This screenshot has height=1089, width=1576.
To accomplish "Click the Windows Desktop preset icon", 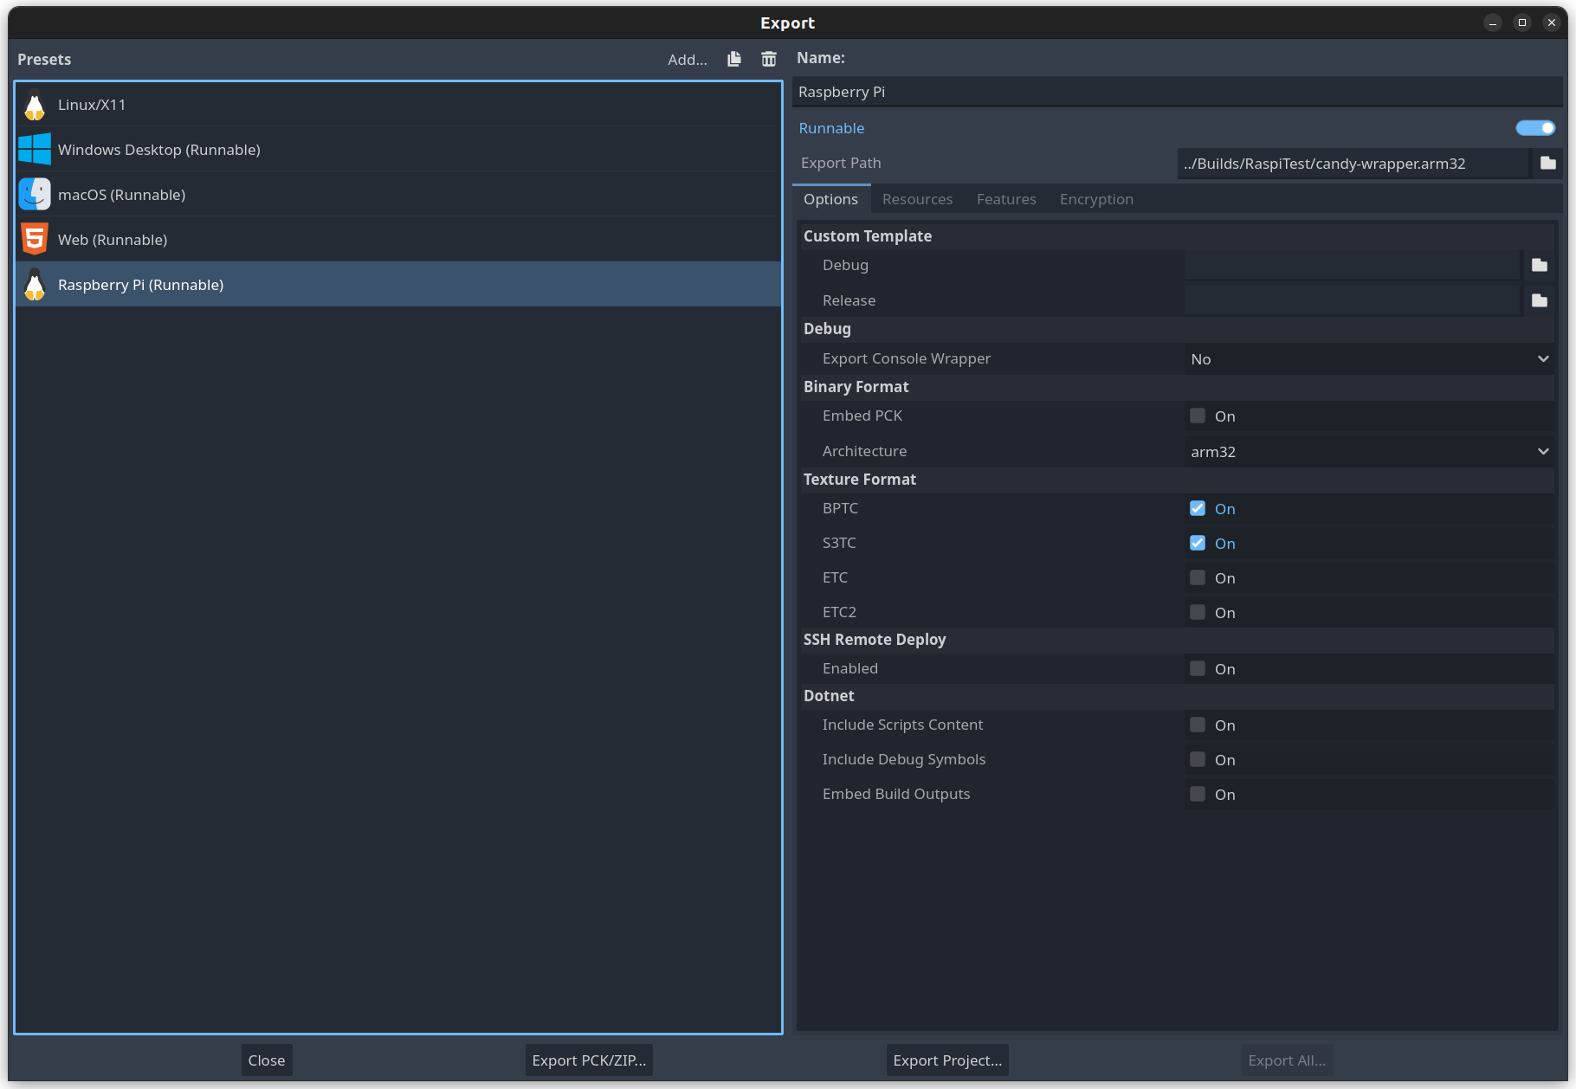I will [x=34, y=149].
